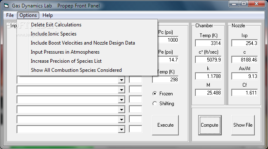This screenshot has width=268, height=149.
Task: Click the Isp field showing 254.3
Action: pyautogui.click(x=244, y=43)
